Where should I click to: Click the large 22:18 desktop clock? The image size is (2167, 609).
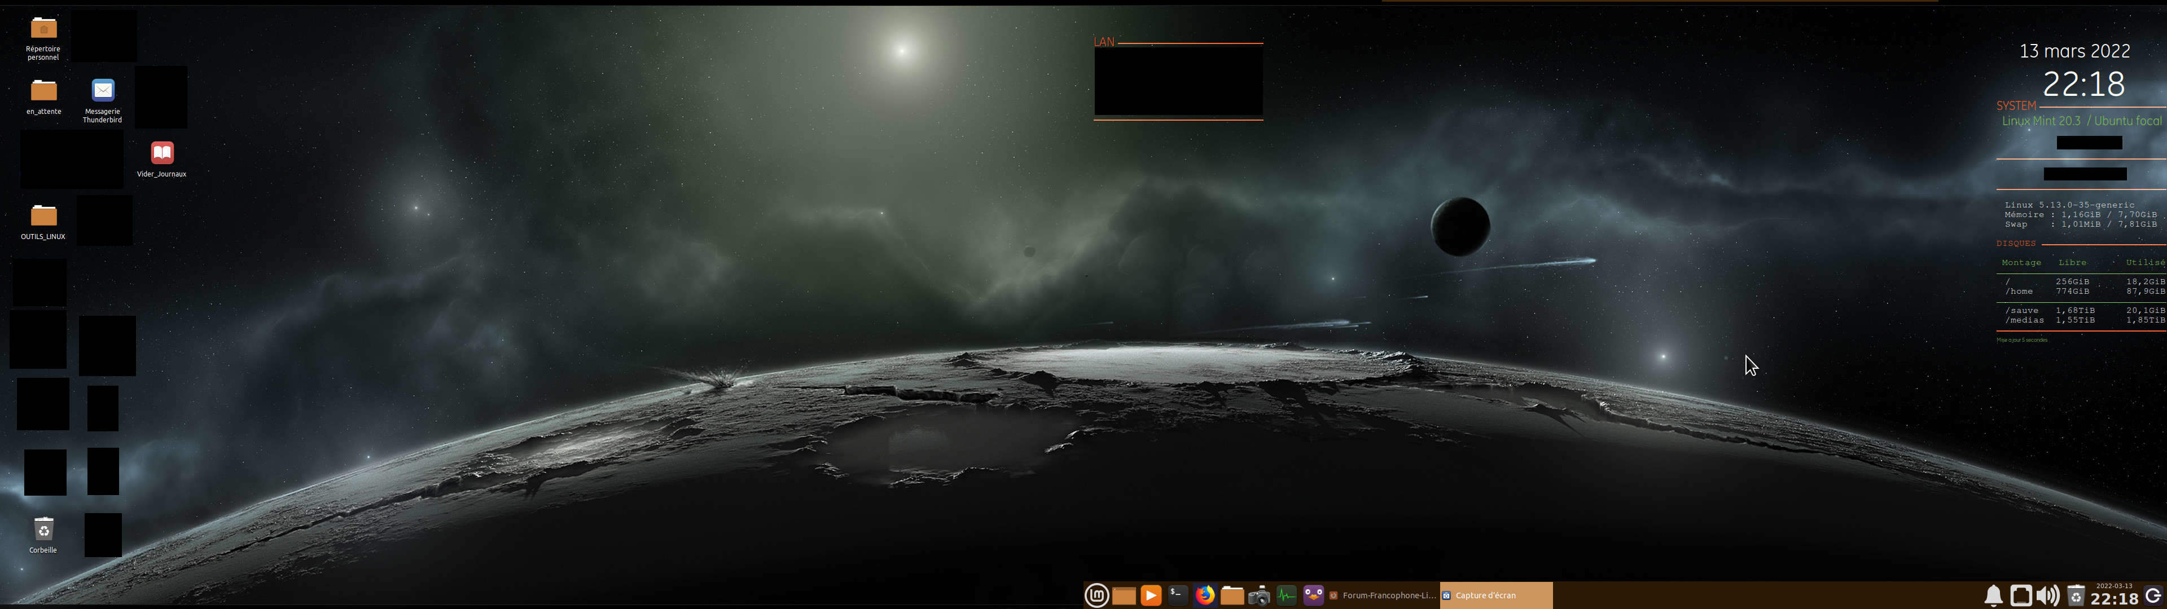pos(2083,84)
